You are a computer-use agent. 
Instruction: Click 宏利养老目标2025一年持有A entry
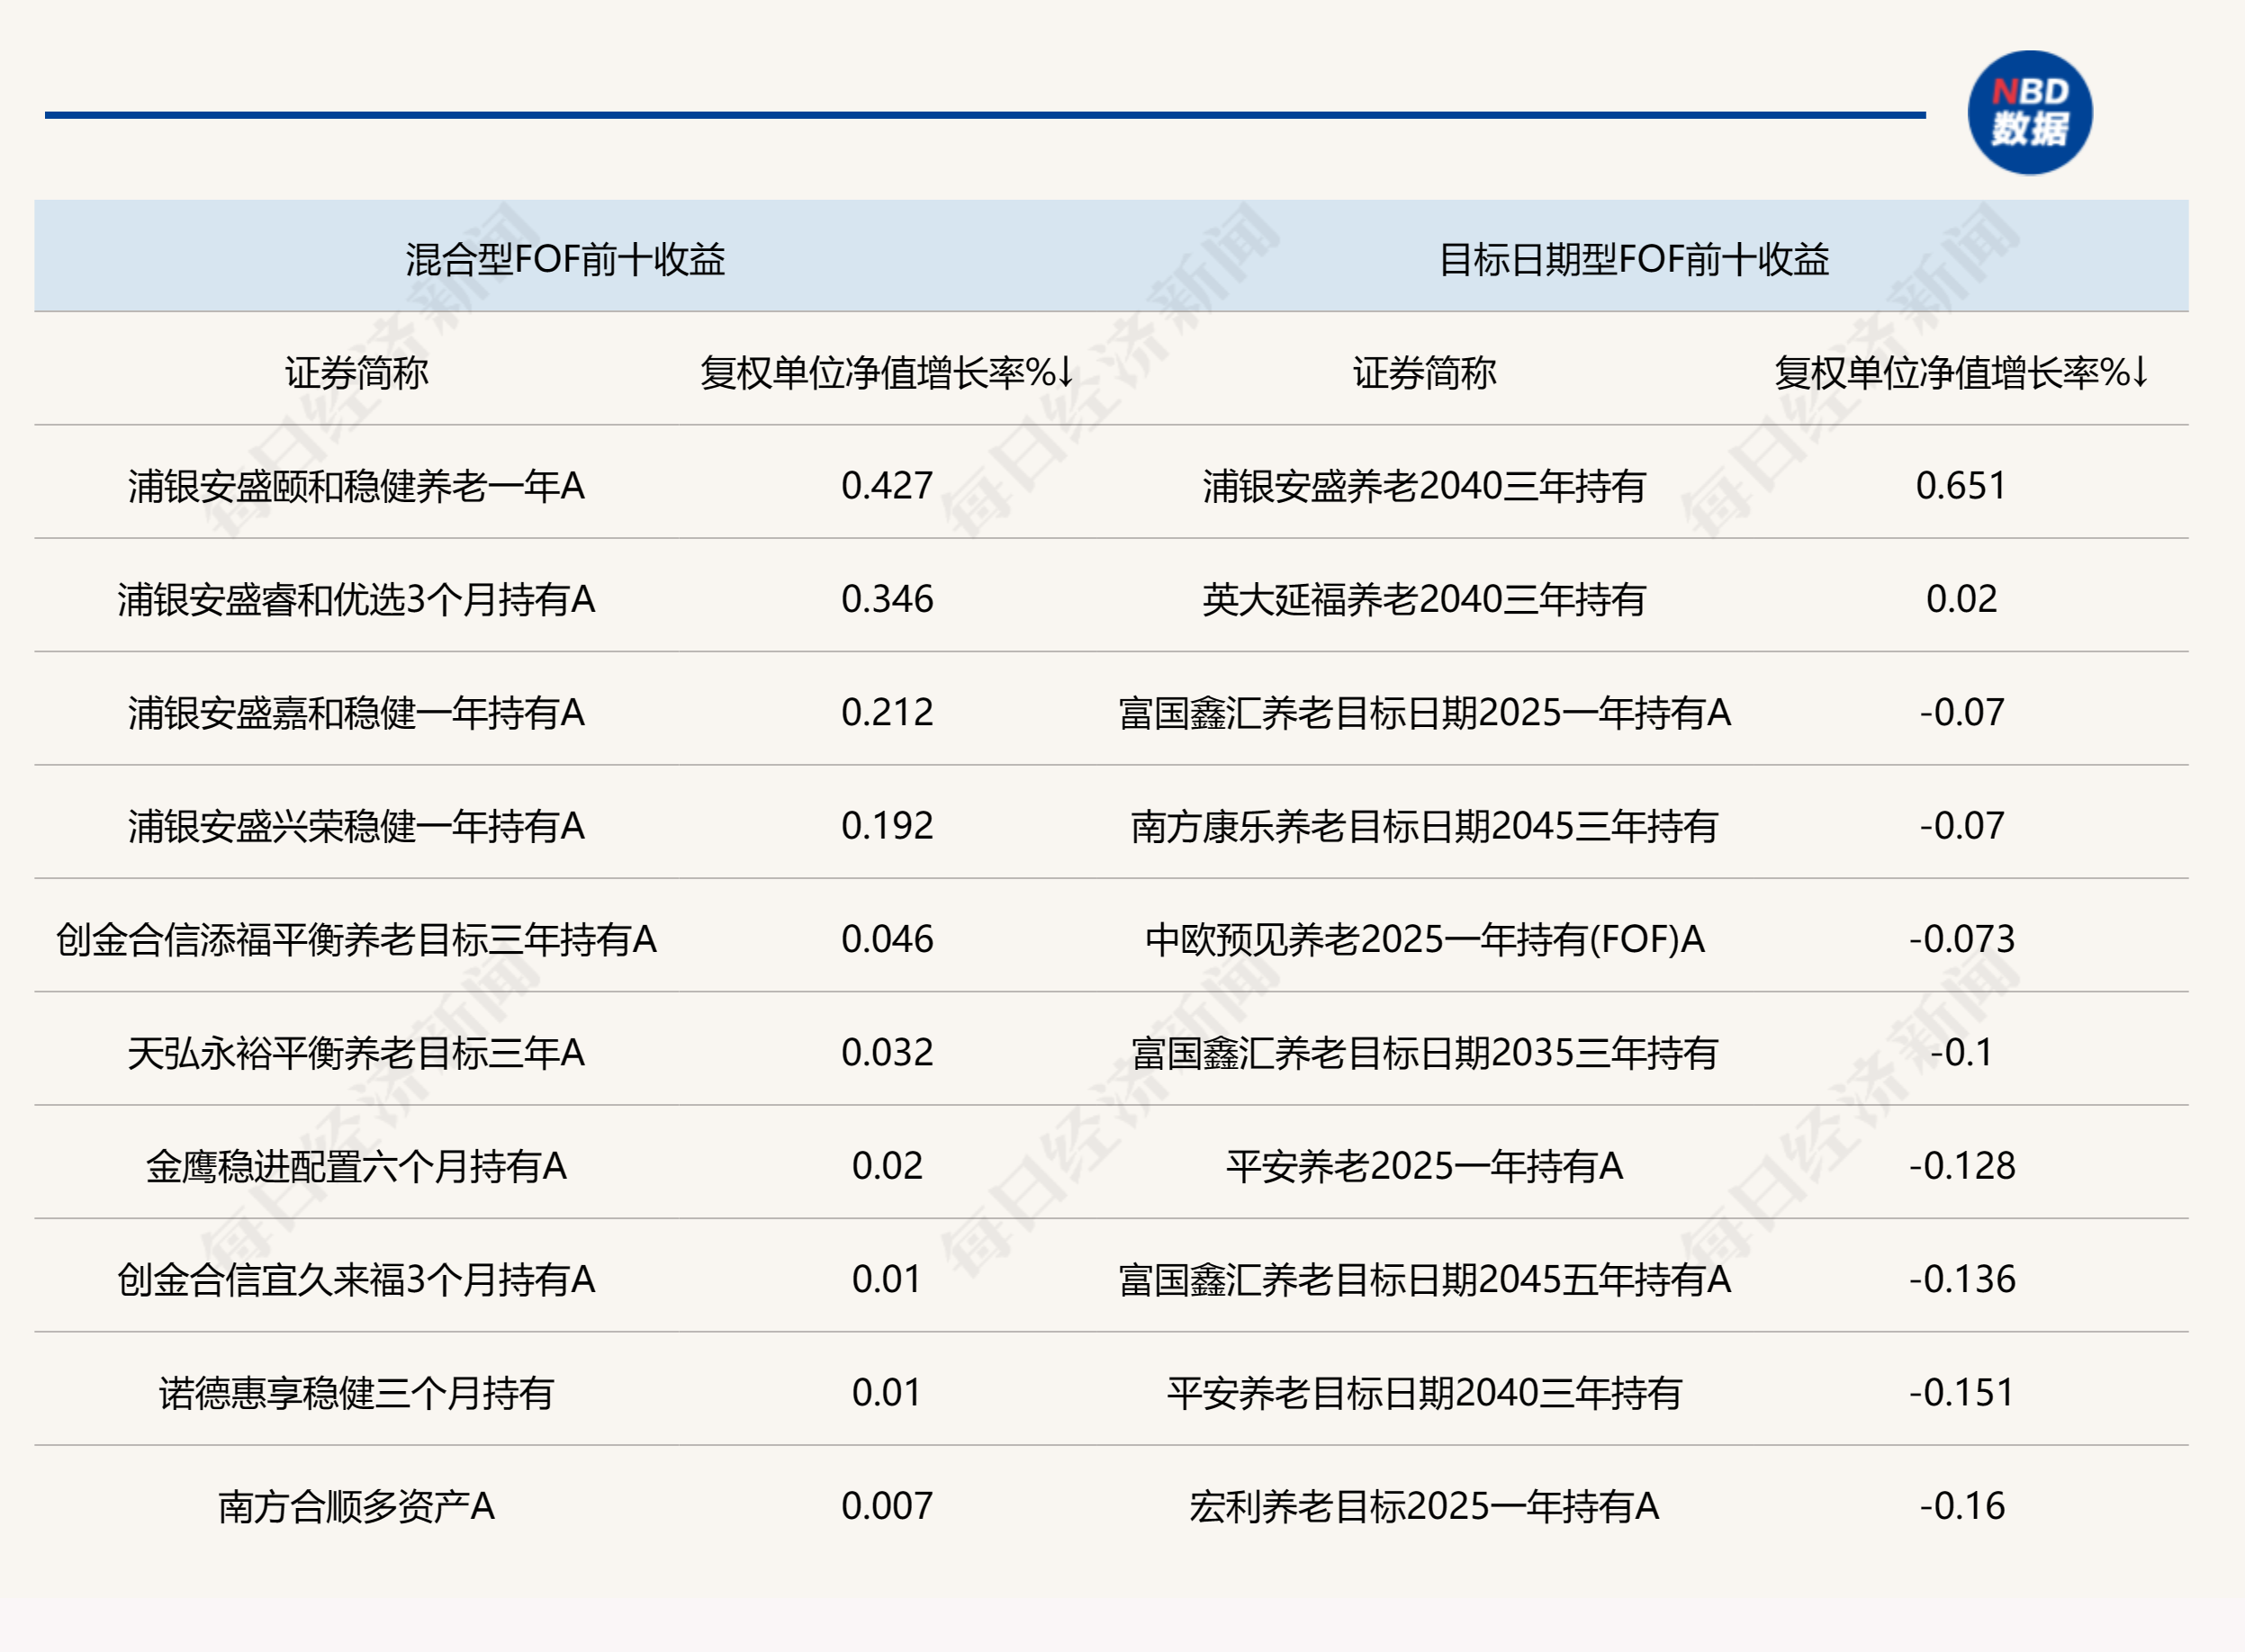pyautogui.click(x=1425, y=1506)
